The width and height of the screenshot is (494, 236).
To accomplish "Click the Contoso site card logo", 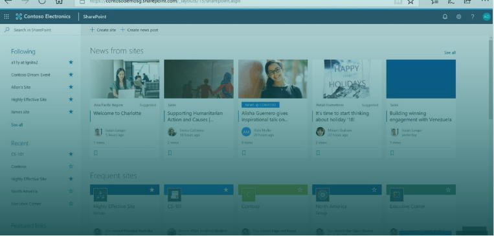I will [x=249, y=195].
